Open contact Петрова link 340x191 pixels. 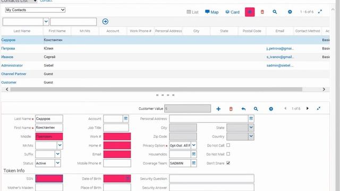coord(8,48)
